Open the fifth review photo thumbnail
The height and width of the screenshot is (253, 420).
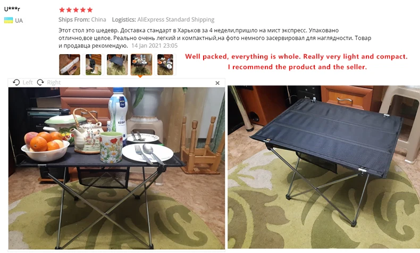tap(165, 65)
